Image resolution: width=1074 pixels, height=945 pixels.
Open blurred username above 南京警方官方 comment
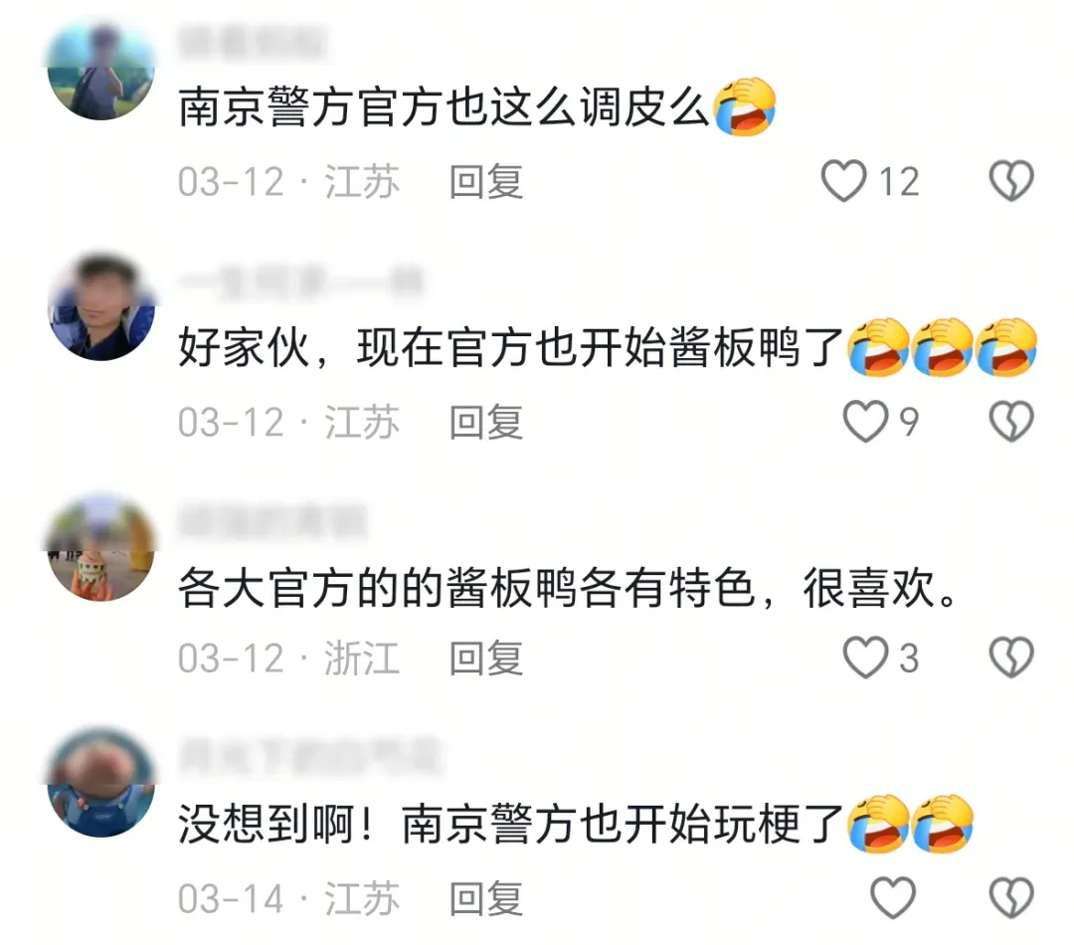(x=252, y=41)
